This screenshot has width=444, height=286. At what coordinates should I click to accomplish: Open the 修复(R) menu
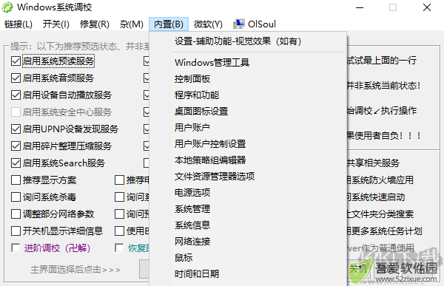tap(95, 24)
